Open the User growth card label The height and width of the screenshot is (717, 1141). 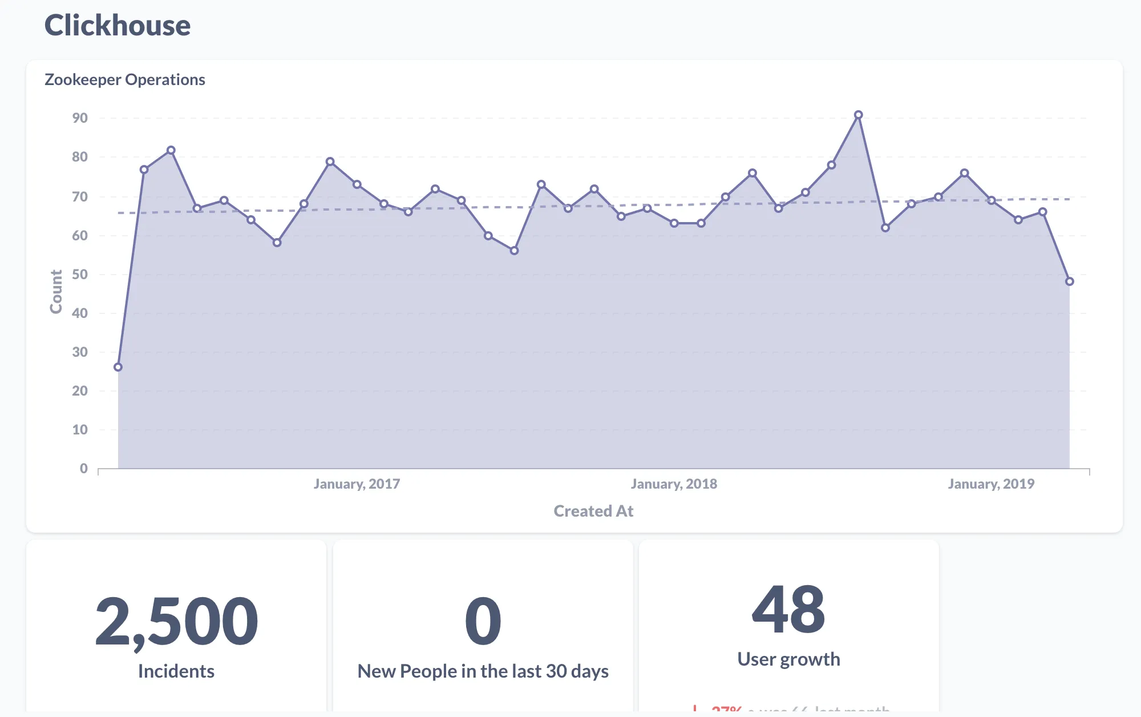(x=788, y=659)
